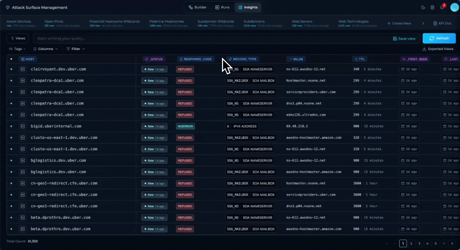Click server icon beside bigid.uberinternal.com

23,126
